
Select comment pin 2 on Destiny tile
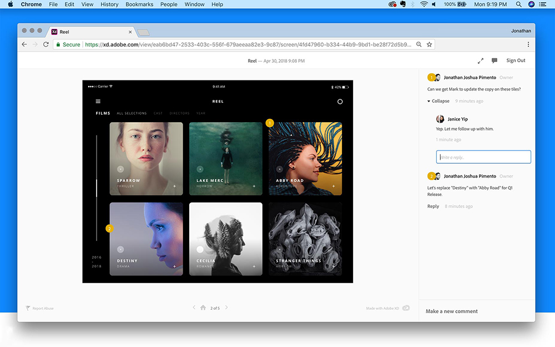coord(110,228)
